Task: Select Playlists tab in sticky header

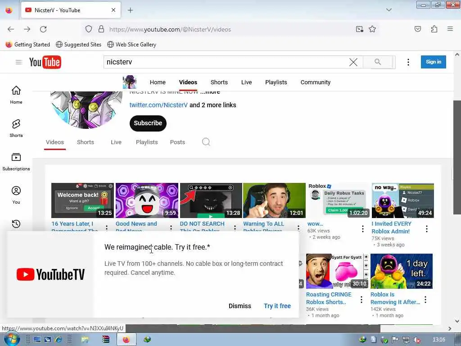Action: 276,82
